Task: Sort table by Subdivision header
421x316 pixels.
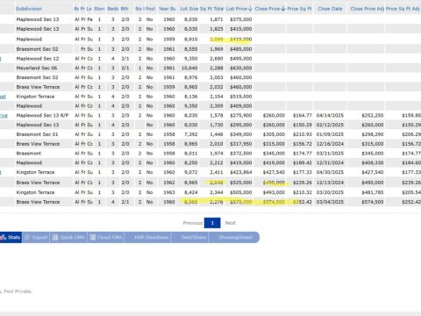Action: click(29, 9)
